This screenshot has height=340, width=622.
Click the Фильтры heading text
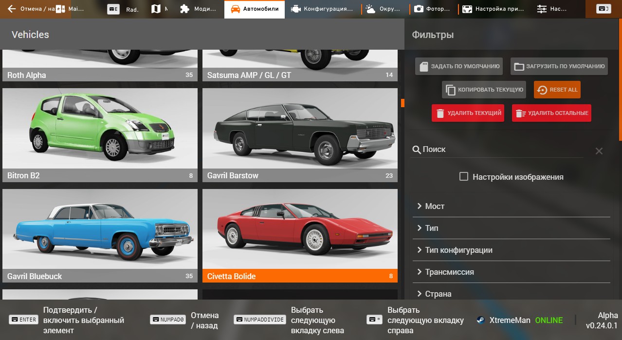click(433, 35)
